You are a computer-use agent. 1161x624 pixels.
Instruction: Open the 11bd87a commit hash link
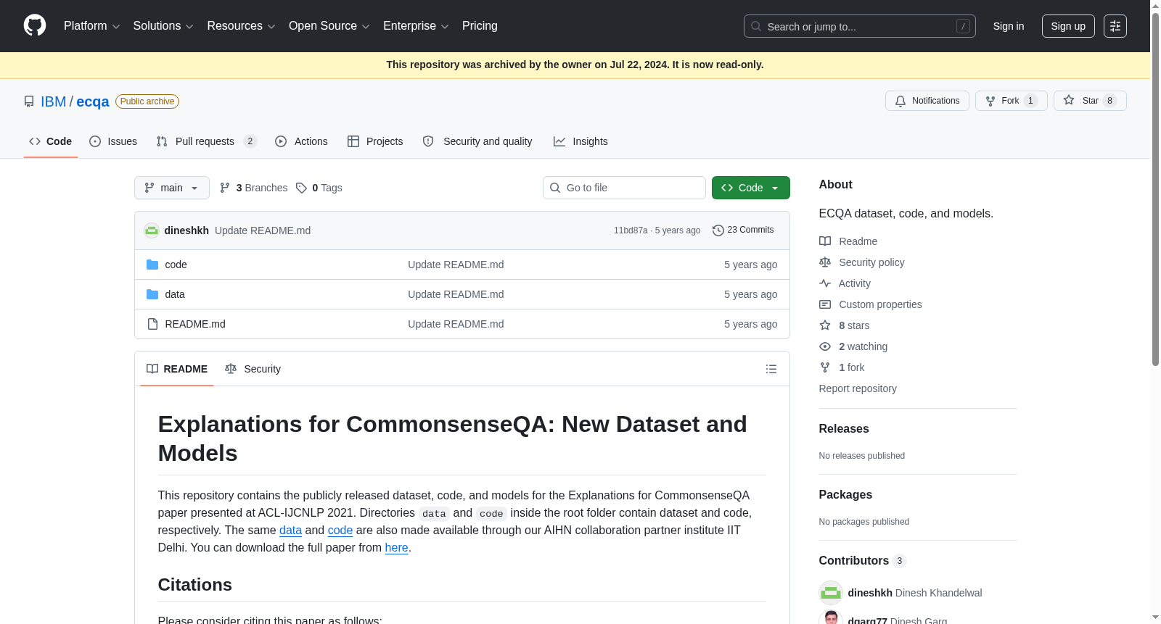631,230
